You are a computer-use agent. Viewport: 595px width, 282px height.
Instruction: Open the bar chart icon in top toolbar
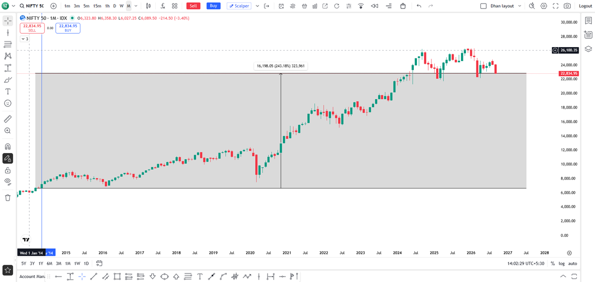click(x=315, y=6)
